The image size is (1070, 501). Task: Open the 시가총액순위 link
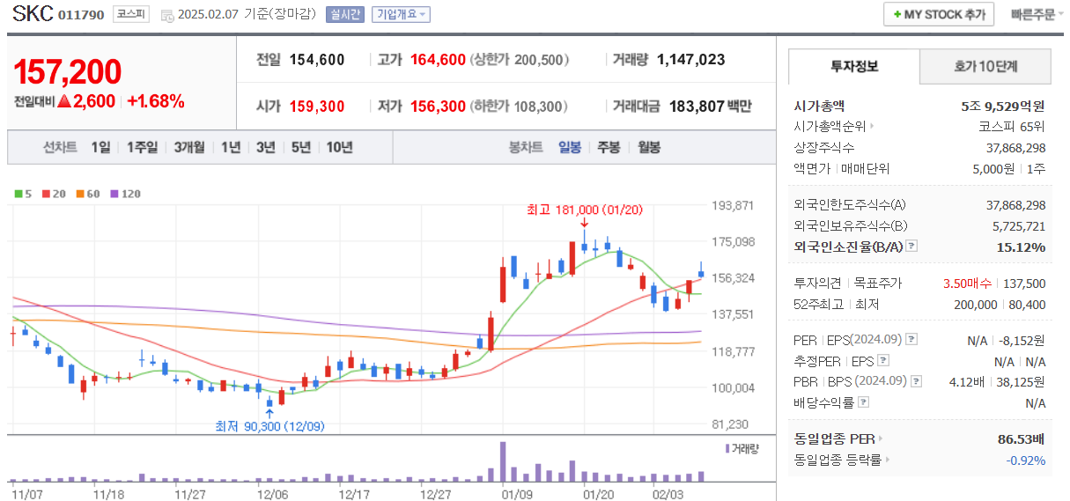click(829, 127)
